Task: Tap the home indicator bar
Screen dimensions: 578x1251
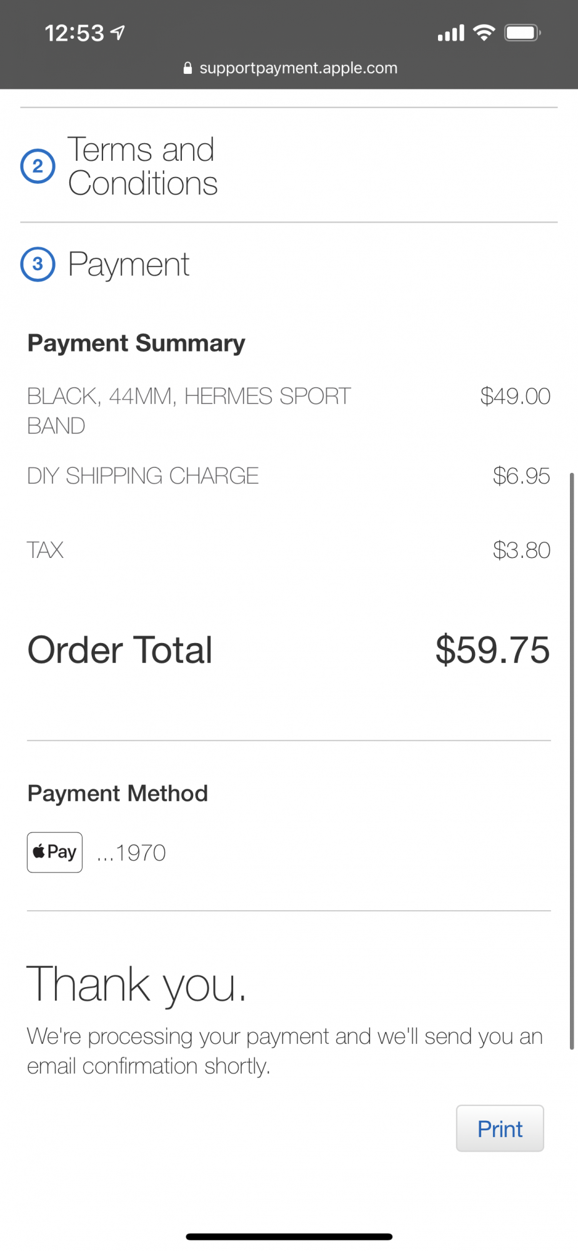Action: (289, 1237)
